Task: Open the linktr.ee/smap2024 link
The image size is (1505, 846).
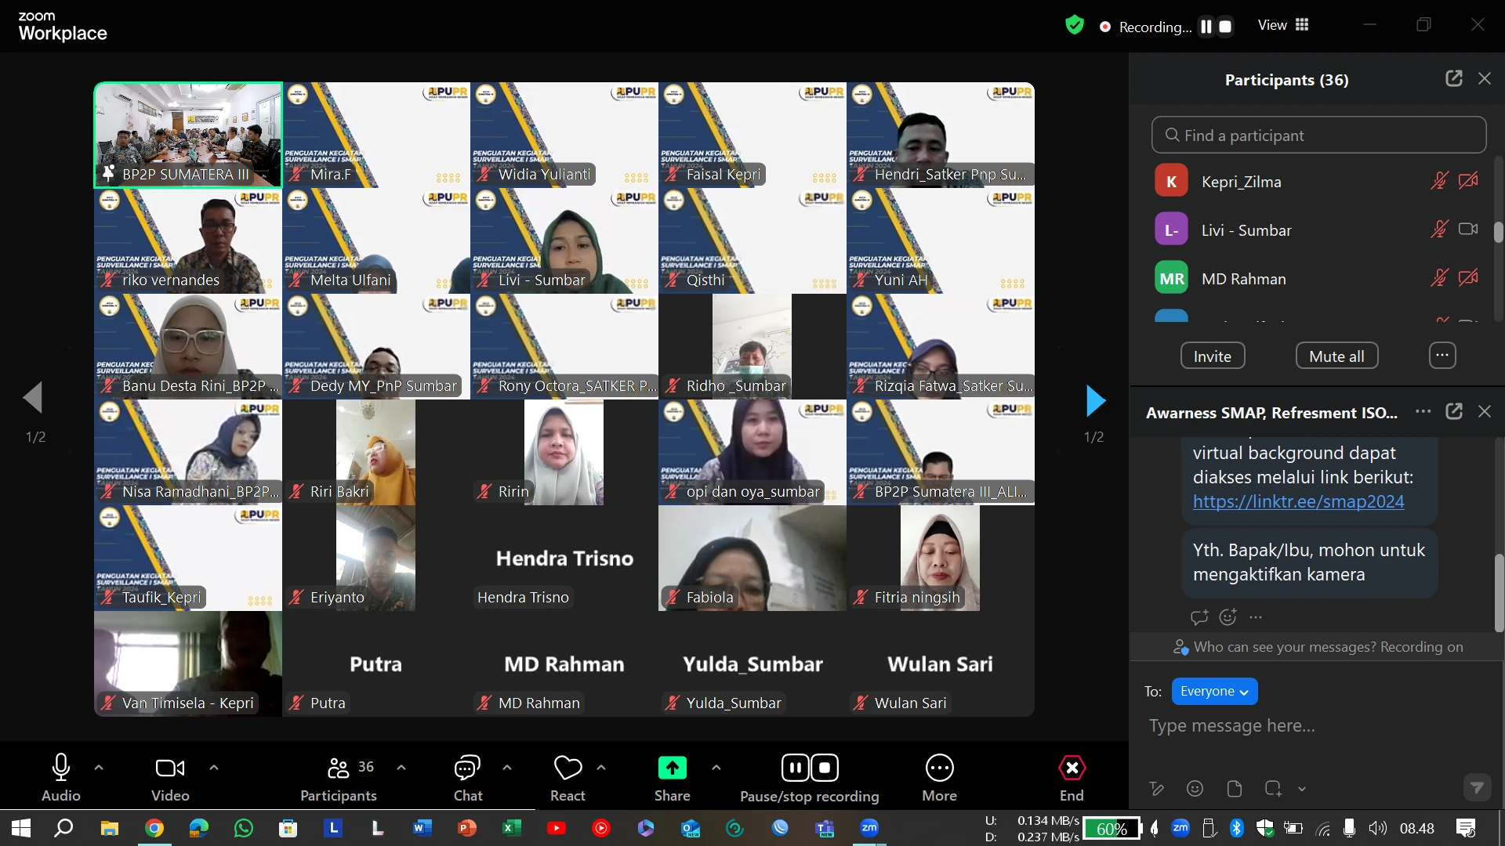Action: (x=1298, y=501)
